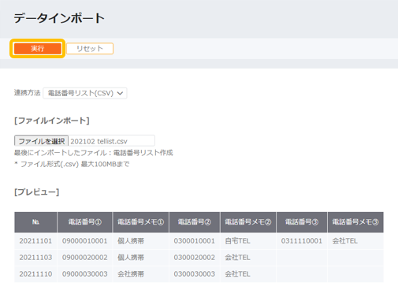Image resolution: width=398 pixels, height=290 pixels.
Task: Click the No. column header
Action: point(35,222)
